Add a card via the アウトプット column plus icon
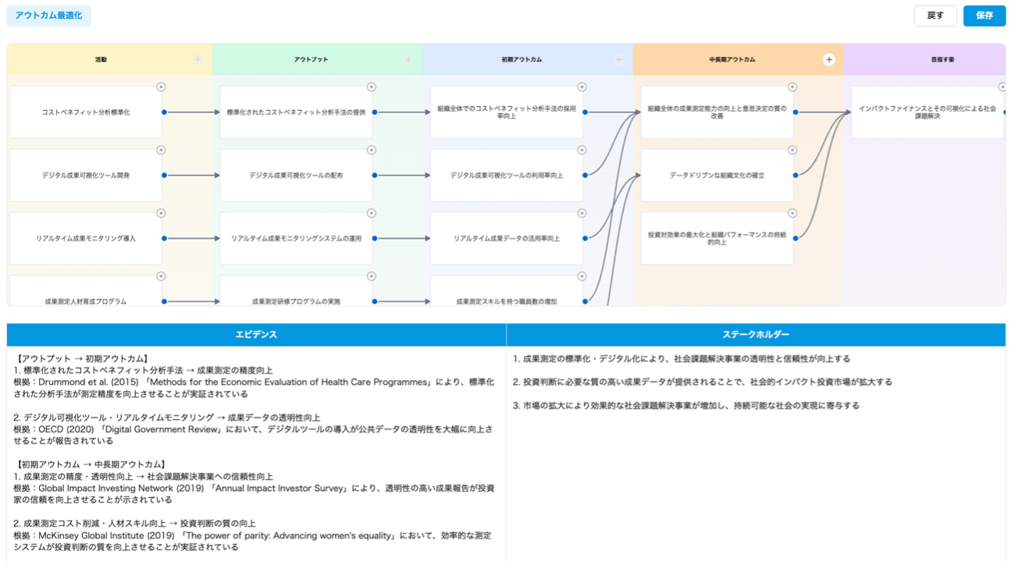The height and width of the screenshot is (565, 1018). click(x=408, y=59)
